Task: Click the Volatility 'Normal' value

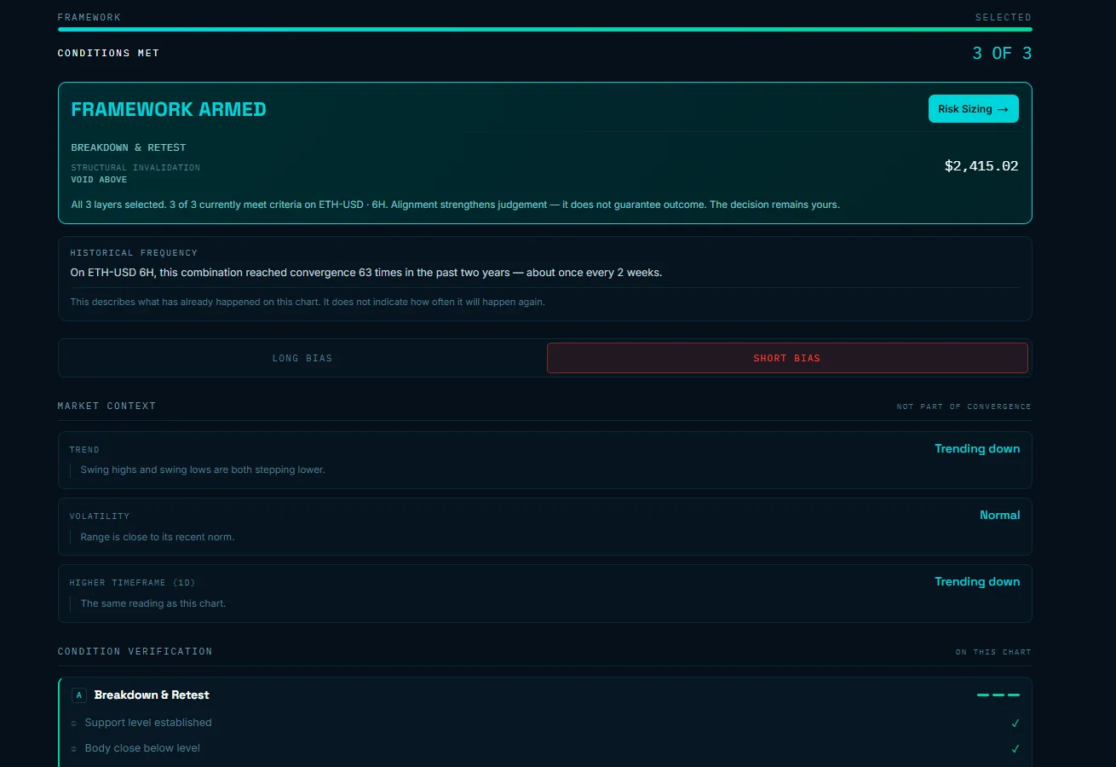Action: pos(1000,515)
